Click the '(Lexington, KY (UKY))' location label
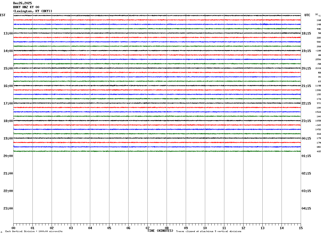The image size is (322, 235). [33, 11]
